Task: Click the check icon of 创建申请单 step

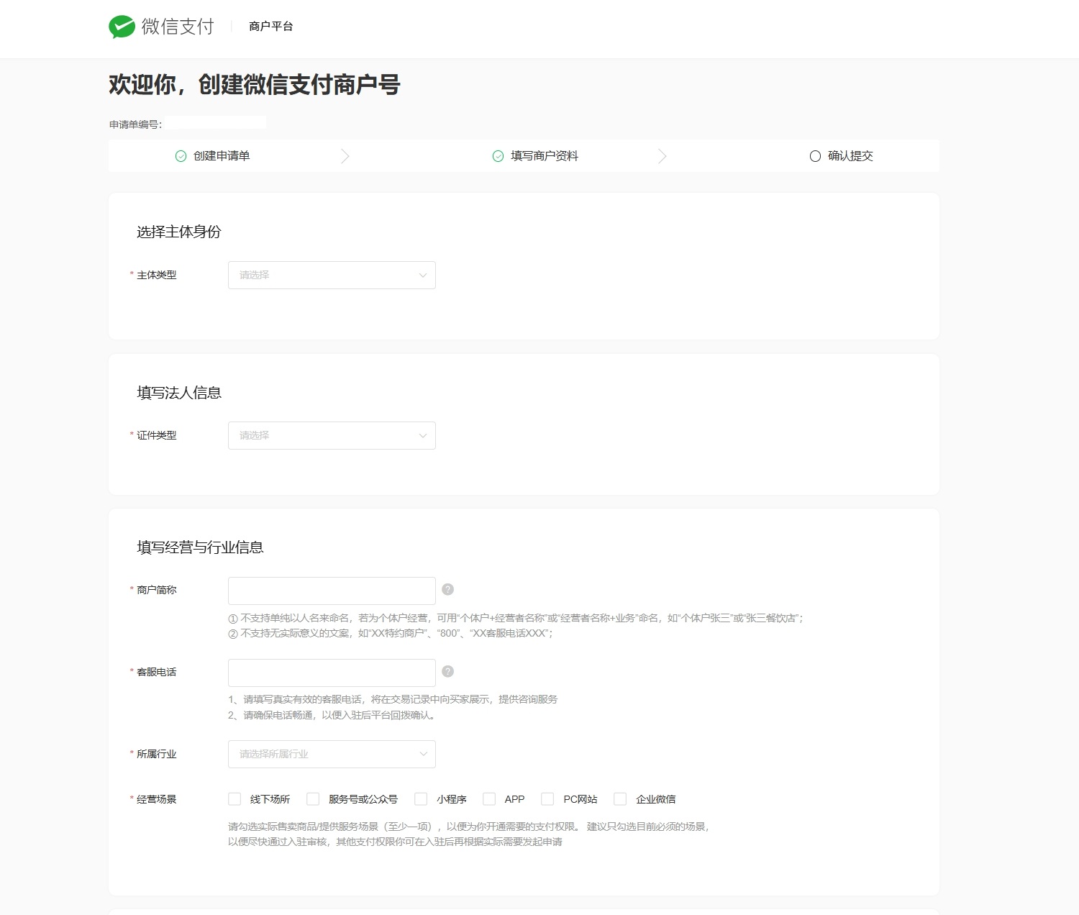Action: pyautogui.click(x=181, y=156)
